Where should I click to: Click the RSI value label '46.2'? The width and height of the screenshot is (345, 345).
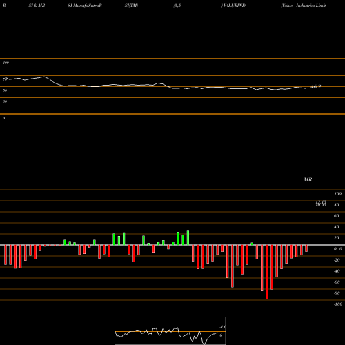pyautogui.click(x=315, y=87)
